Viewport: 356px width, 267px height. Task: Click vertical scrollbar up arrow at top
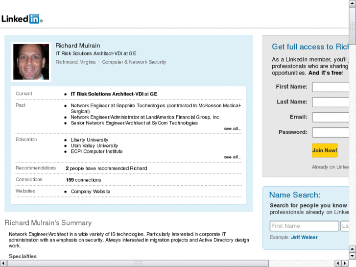pyautogui.click(x=353, y=3)
